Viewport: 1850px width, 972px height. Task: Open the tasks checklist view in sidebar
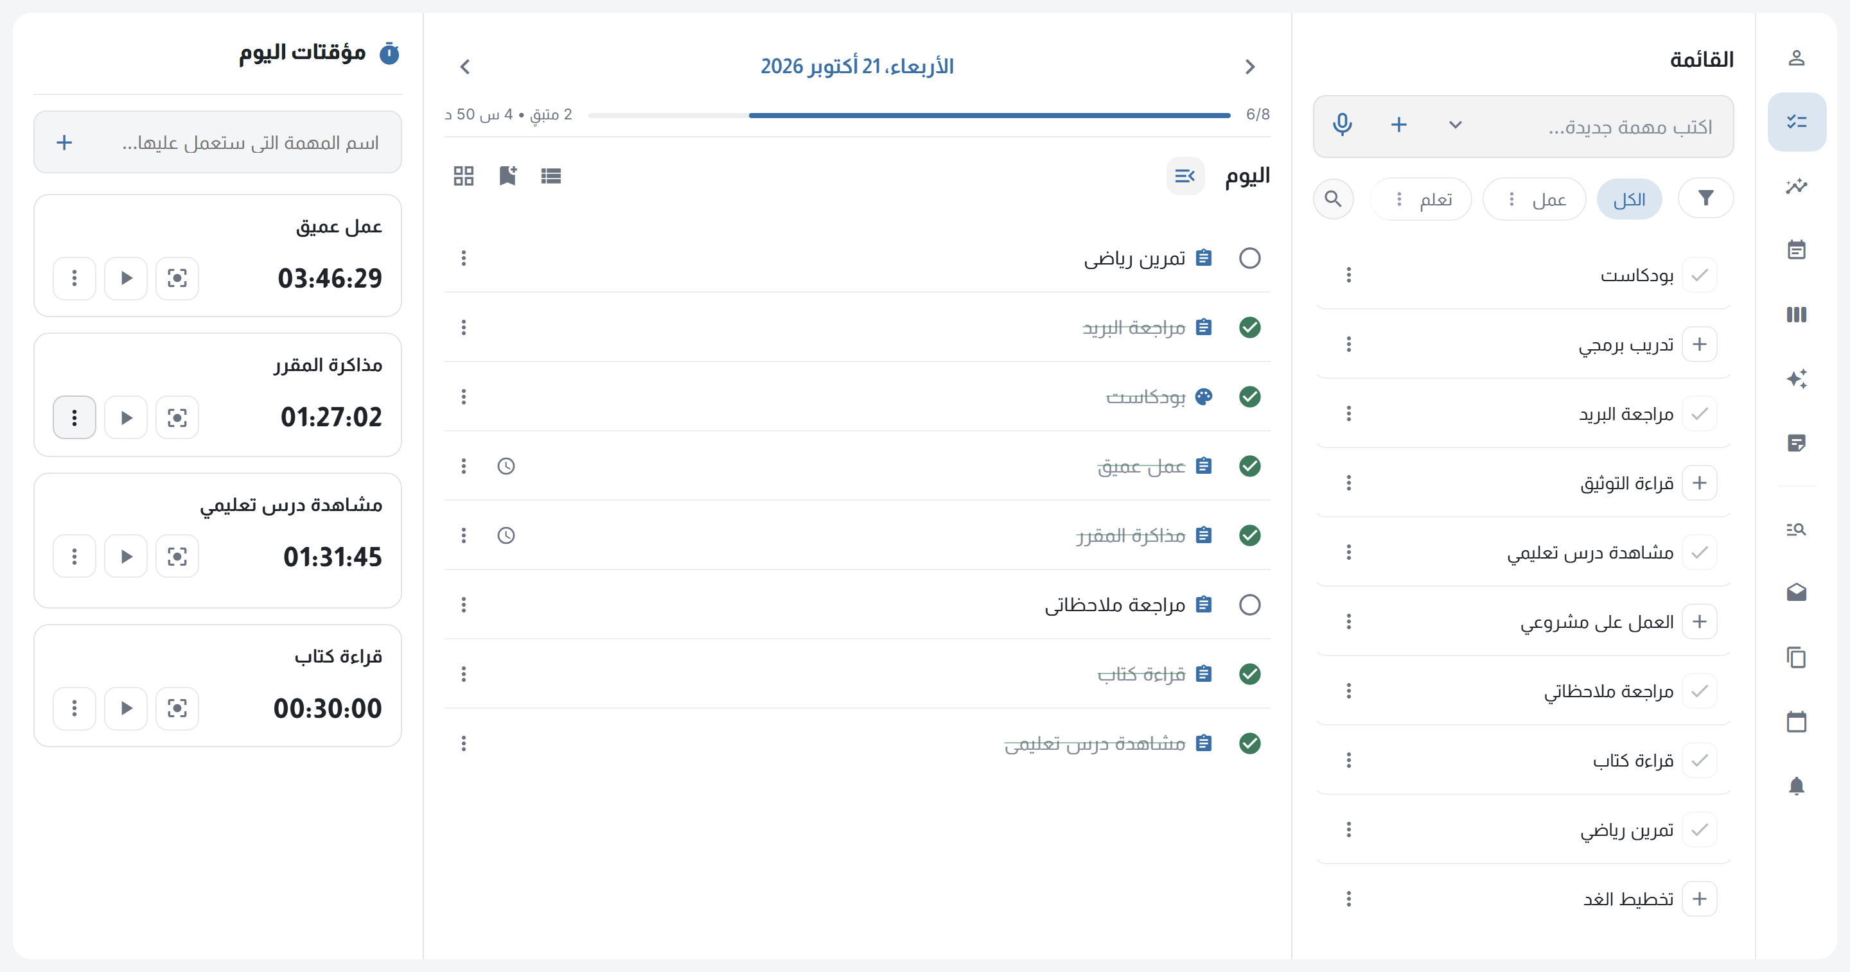tap(1796, 122)
